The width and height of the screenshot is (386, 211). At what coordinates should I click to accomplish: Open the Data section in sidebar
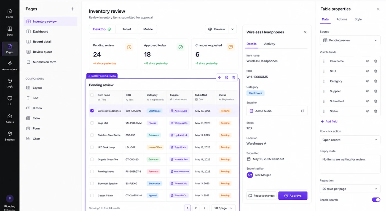pos(10,31)
